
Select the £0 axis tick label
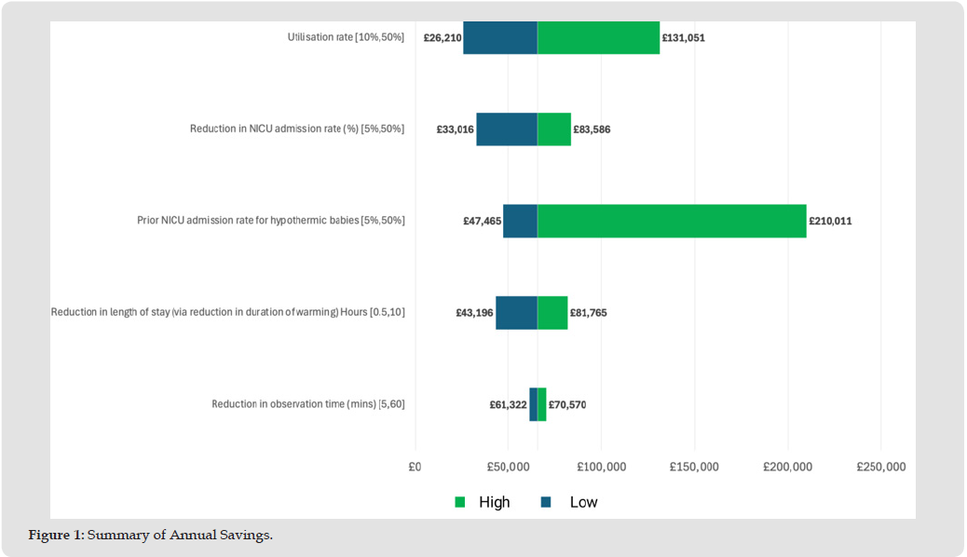(415, 467)
